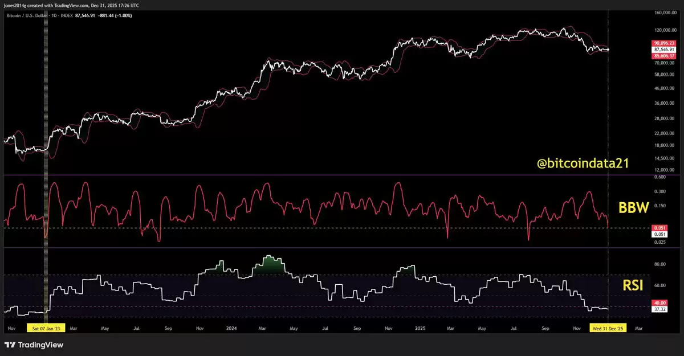The image size is (684, 356).
Task: Click the current price label 87,546.91
Action: coord(663,50)
